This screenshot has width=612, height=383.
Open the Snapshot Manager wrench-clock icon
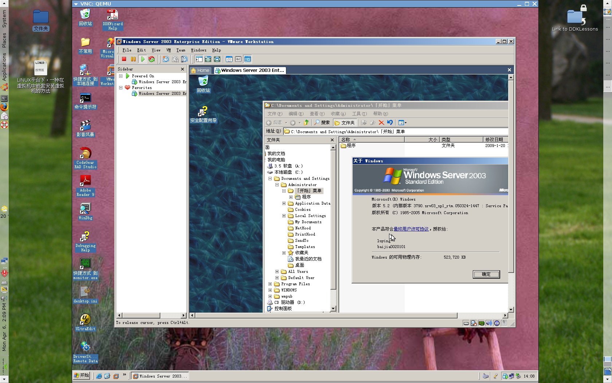click(x=184, y=59)
